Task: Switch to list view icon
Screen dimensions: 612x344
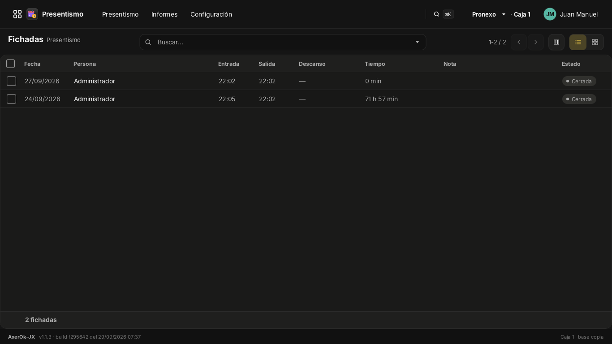Action: click(x=578, y=42)
